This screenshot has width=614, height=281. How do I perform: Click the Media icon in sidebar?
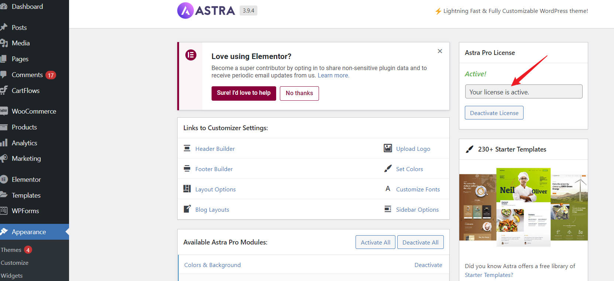(x=4, y=43)
